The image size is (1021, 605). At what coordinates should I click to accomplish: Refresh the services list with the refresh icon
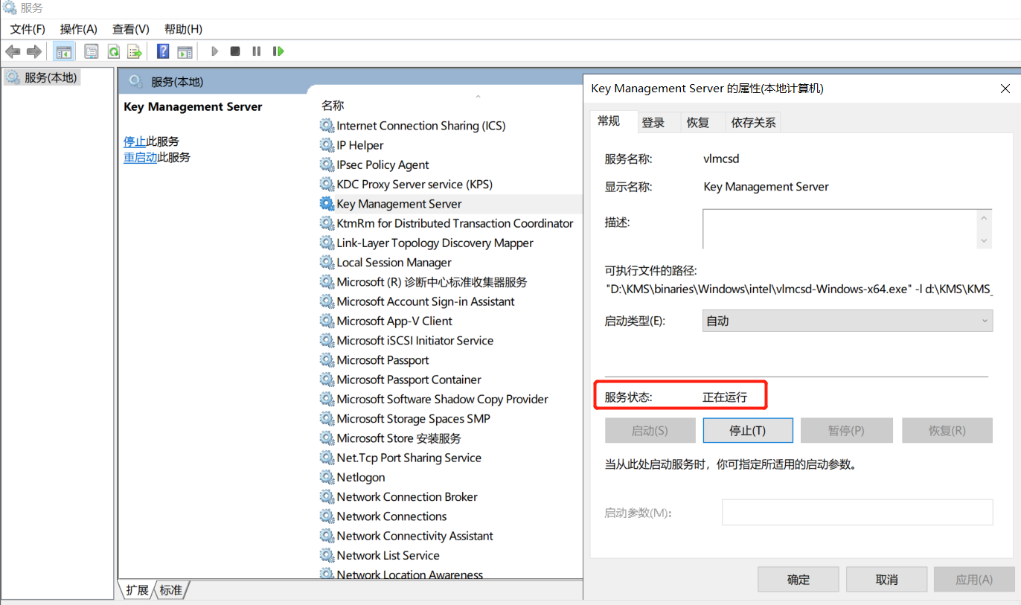(113, 51)
